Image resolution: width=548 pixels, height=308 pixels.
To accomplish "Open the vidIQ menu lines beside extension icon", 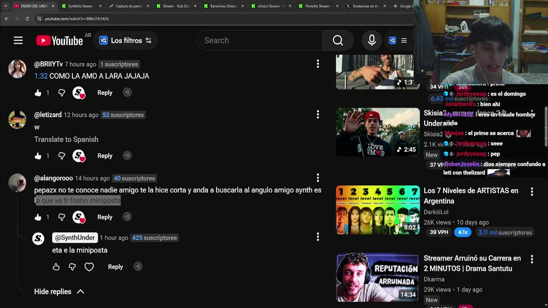I will click(x=404, y=40).
